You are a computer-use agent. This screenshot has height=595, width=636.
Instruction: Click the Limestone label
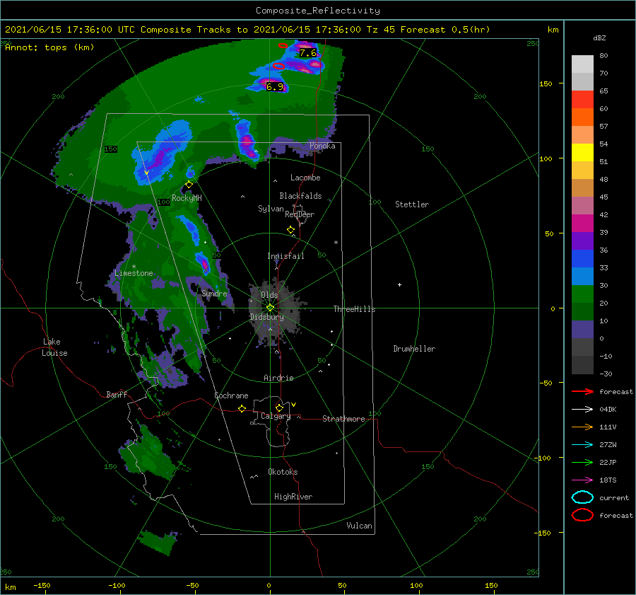pyautogui.click(x=134, y=273)
